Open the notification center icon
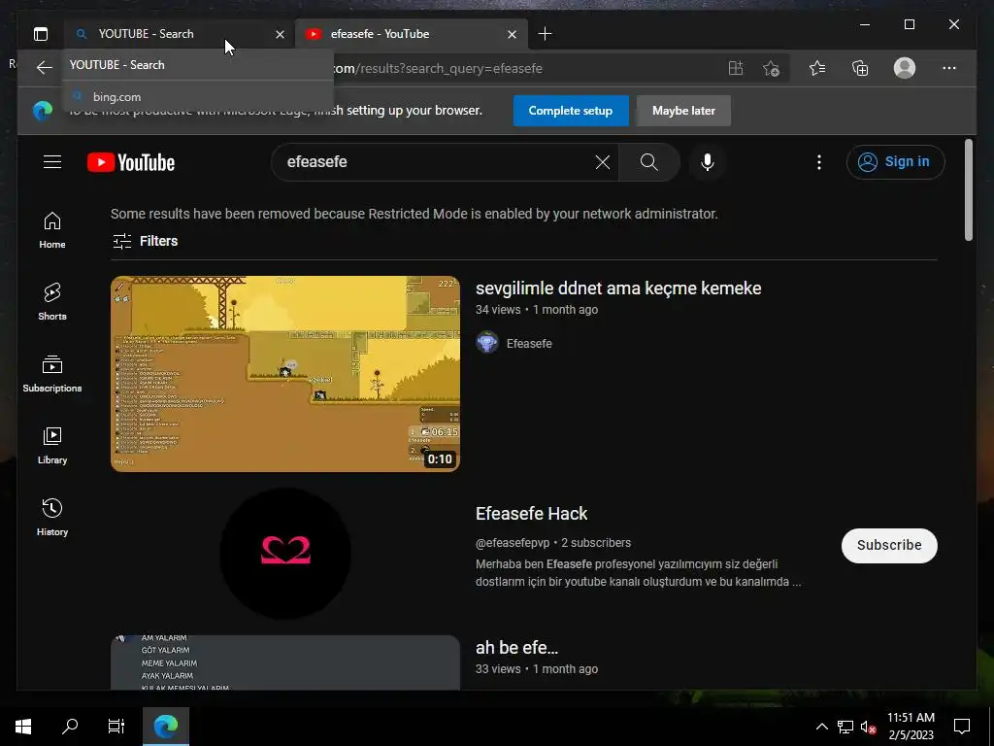 962,727
